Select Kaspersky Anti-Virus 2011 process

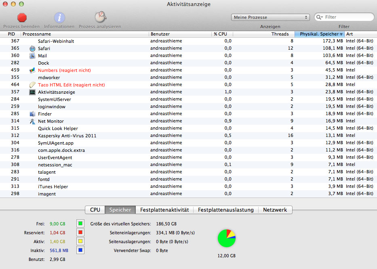[x=188, y=136]
